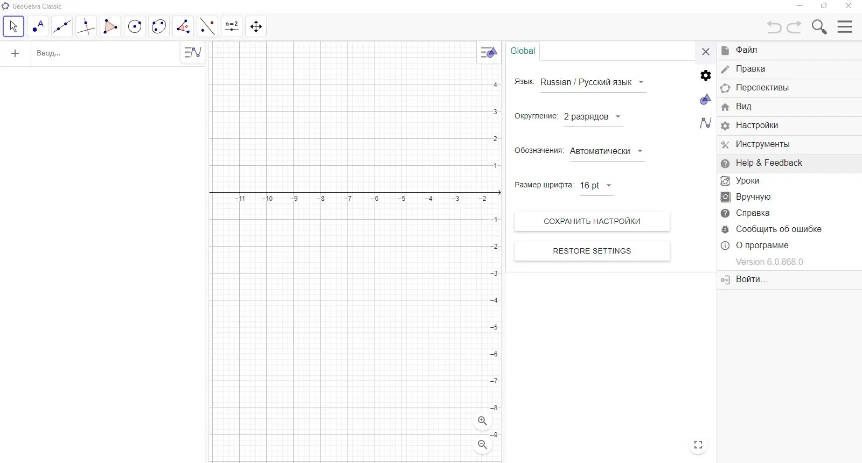Screen dimensions: 862x463
Task: Select the Reflect about Line tool
Action: (x=207, y=26)
